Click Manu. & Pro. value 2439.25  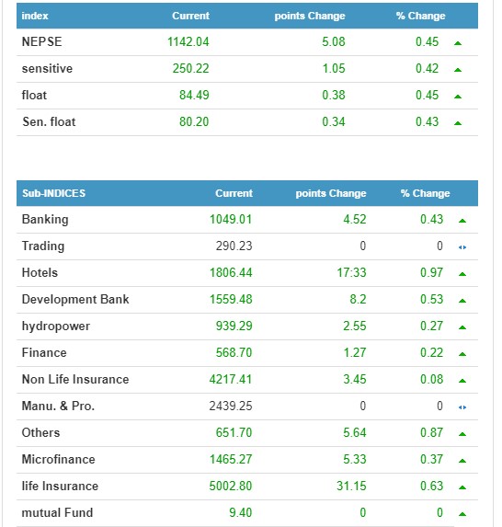tap(231, 406)
